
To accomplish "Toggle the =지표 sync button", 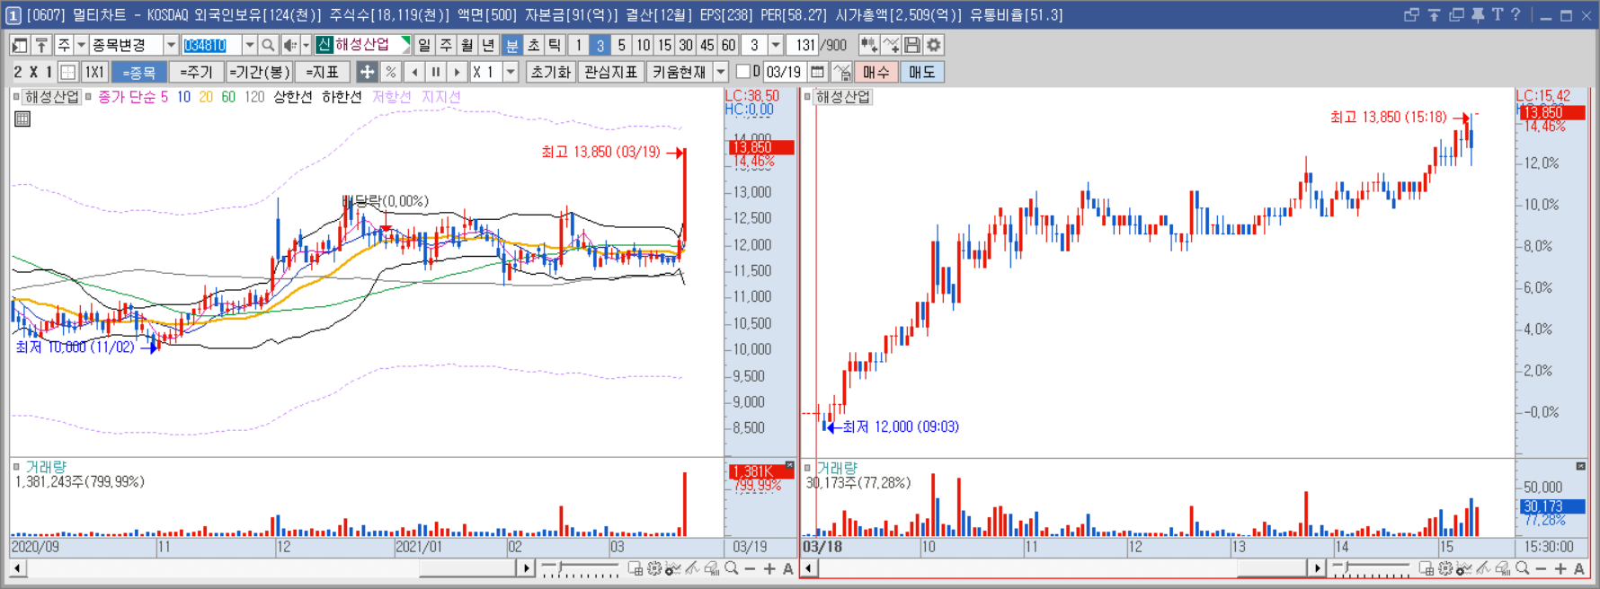I will pos(323,72).
